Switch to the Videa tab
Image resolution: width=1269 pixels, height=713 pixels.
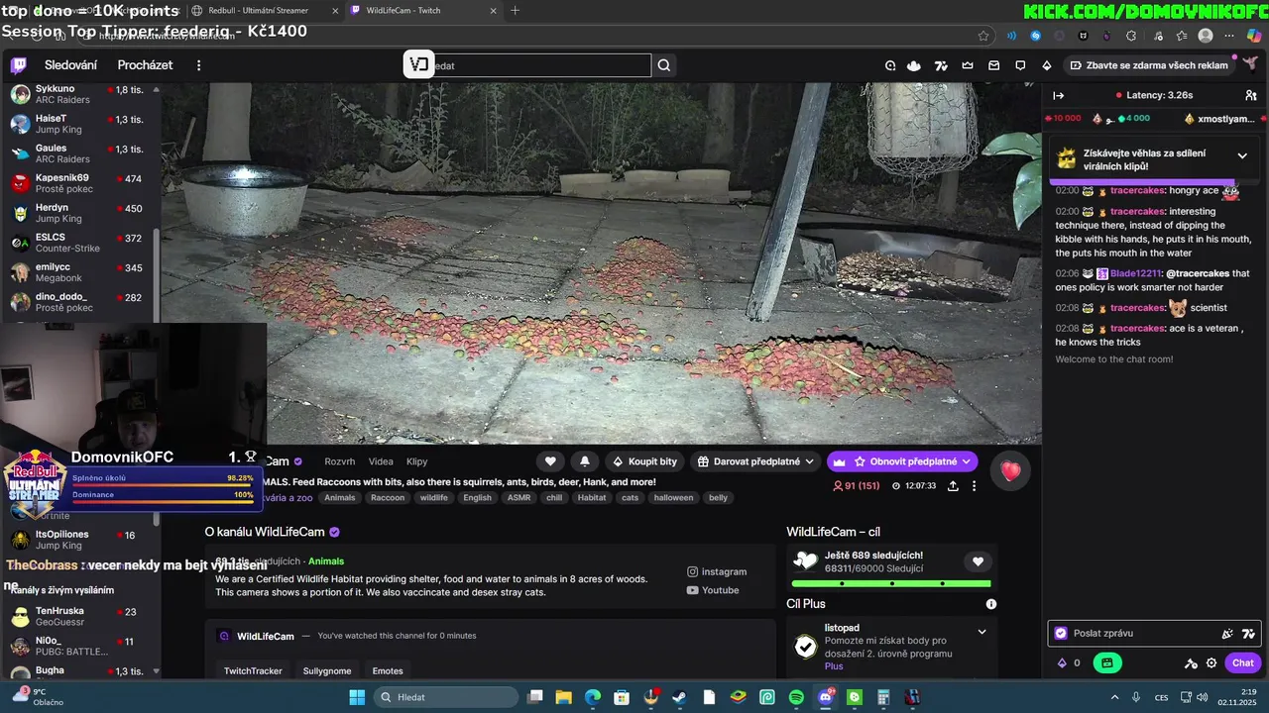point(381,461)
